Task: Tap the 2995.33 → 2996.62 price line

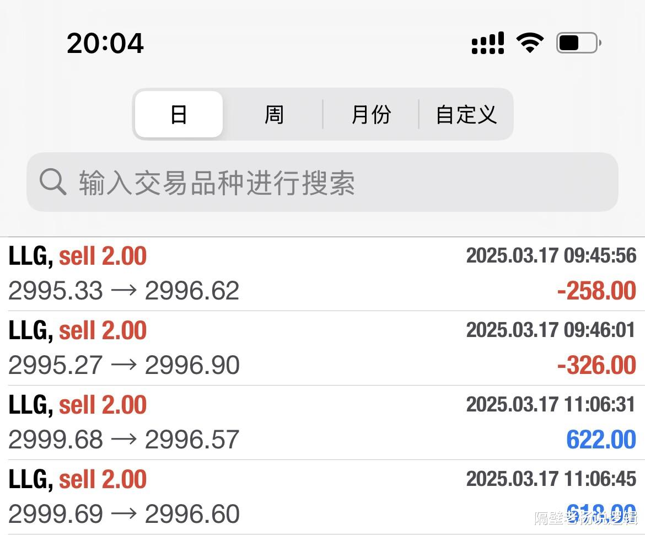Action: coord(124,291)
